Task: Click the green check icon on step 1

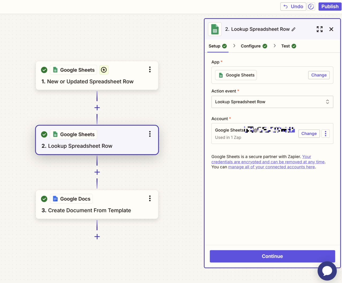Action: (x=44, y=70)
